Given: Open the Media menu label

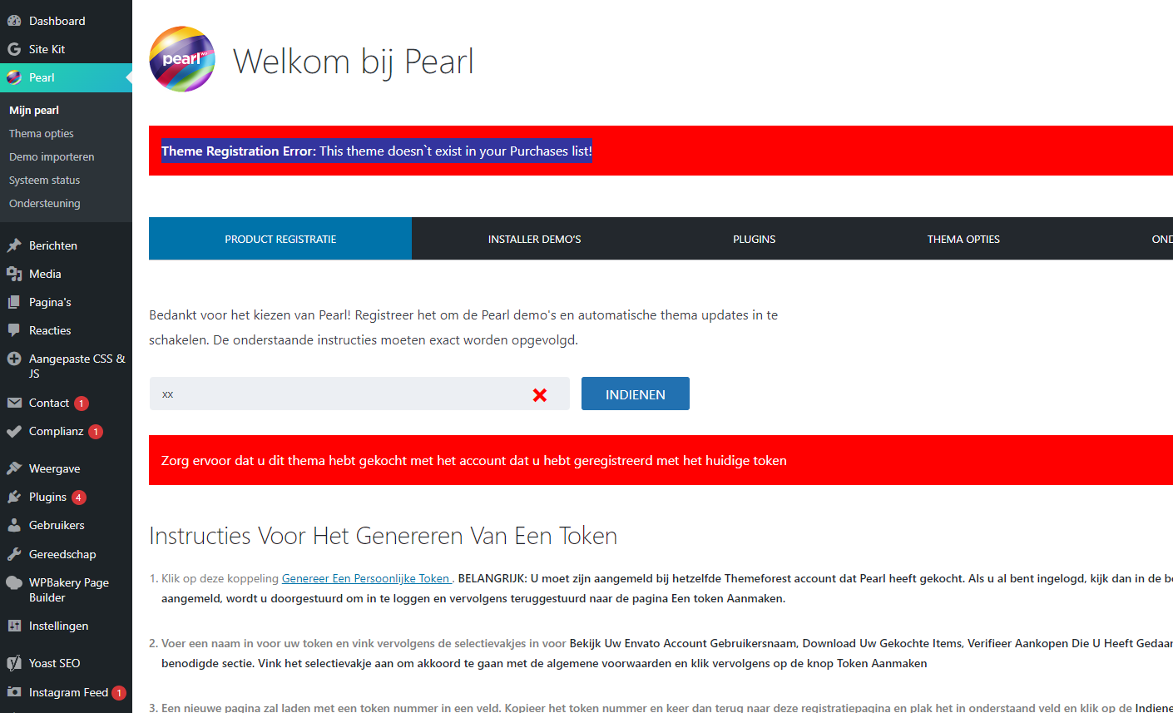Looking at the screenshot, I should tap(45, 274).
